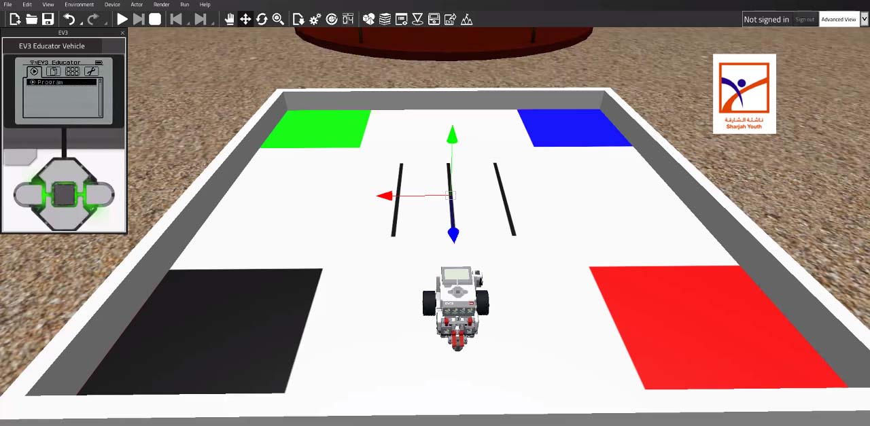Select the Zoom magnifier tool
Viewport: 870px width, 426px height.
click(x=278, y=20)
